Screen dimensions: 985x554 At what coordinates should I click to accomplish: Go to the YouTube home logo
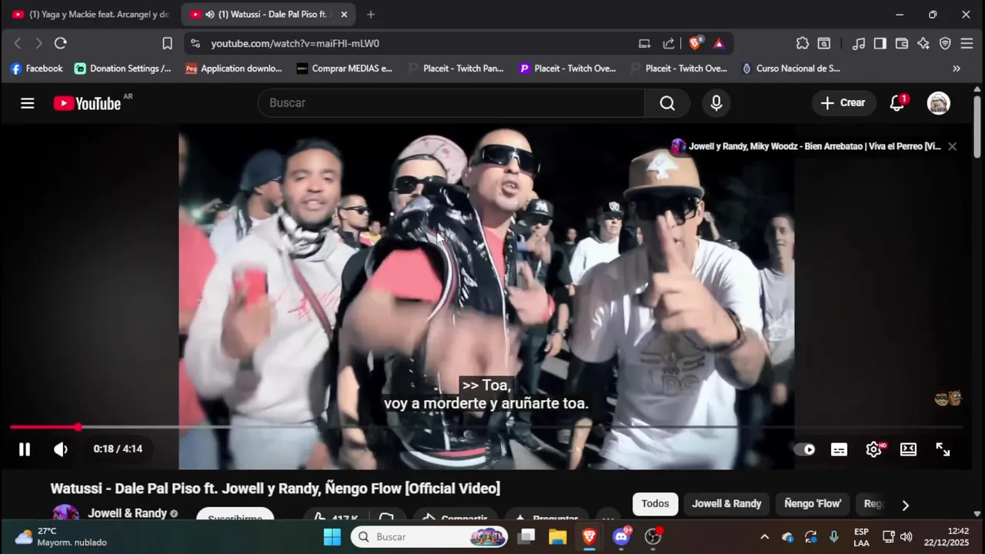(87, 103)
